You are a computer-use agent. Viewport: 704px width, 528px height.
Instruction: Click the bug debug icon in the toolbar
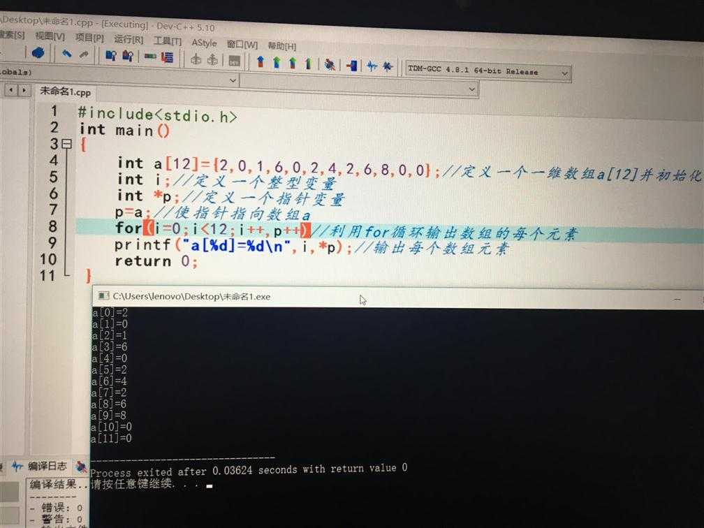(330, 65)
